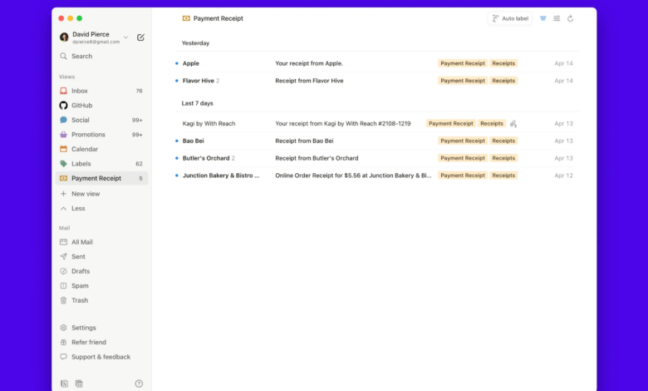Click the Spam warning icon
The image size is (648, 391).
[x=63, y=286]
